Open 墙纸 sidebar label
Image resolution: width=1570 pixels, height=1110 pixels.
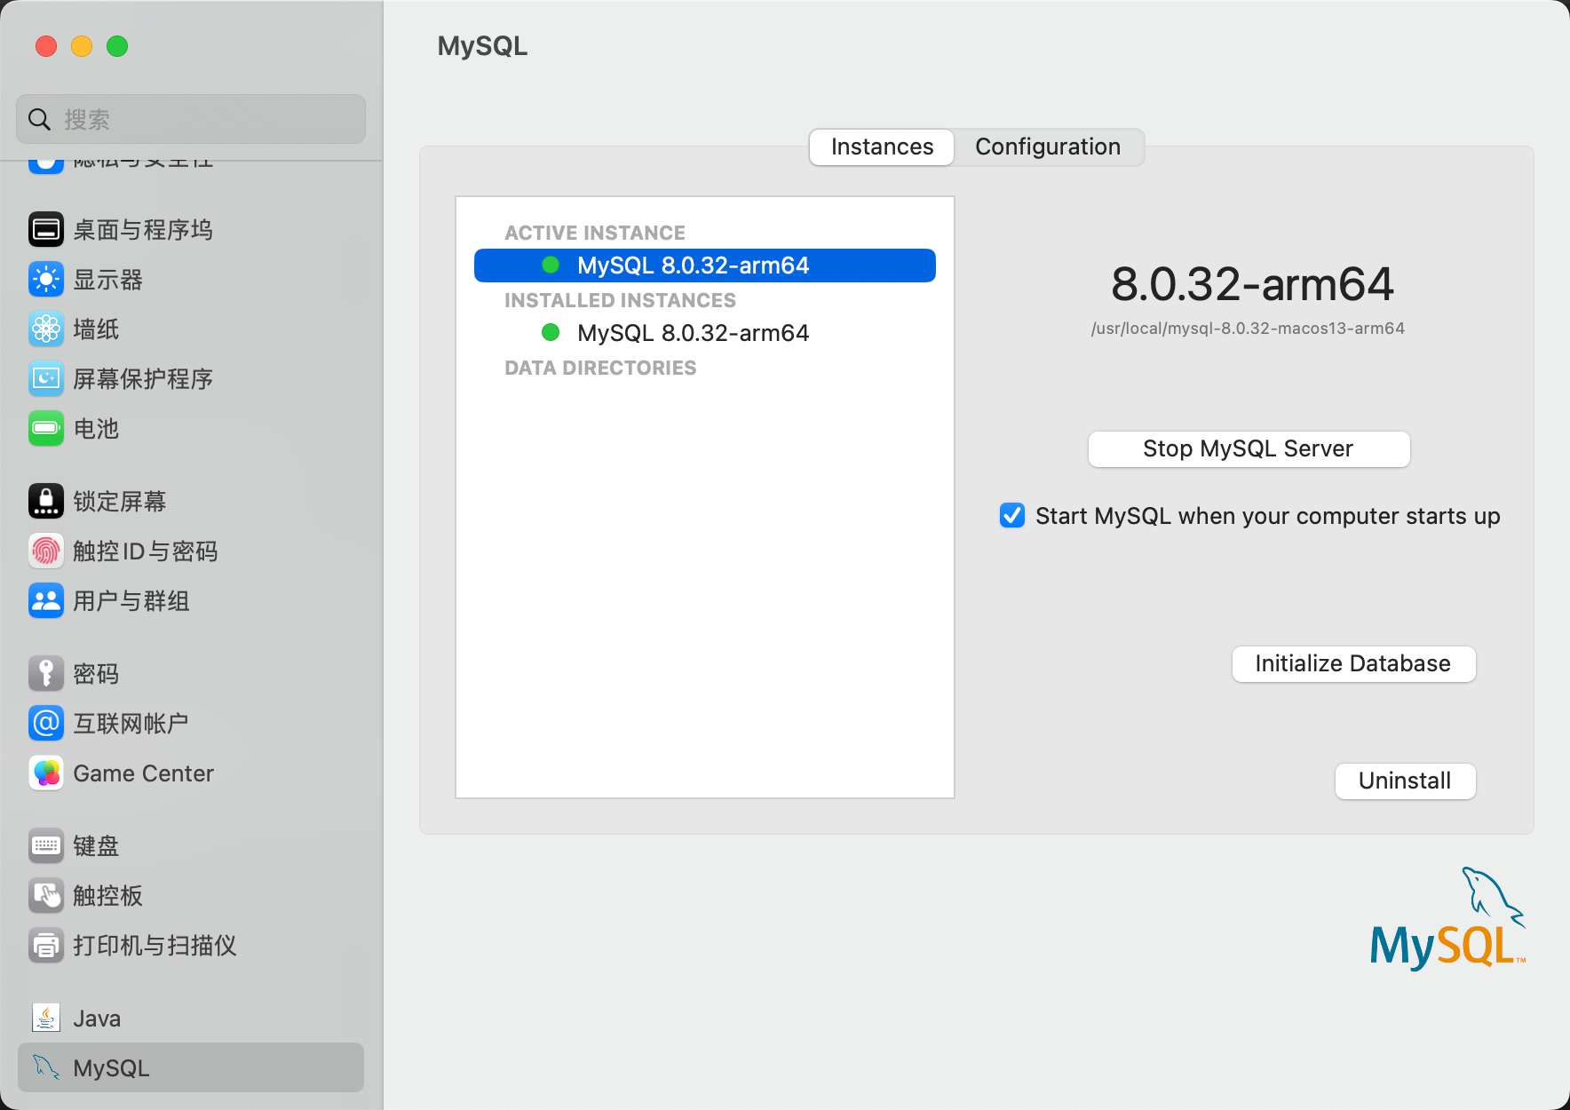coord(96,329)
